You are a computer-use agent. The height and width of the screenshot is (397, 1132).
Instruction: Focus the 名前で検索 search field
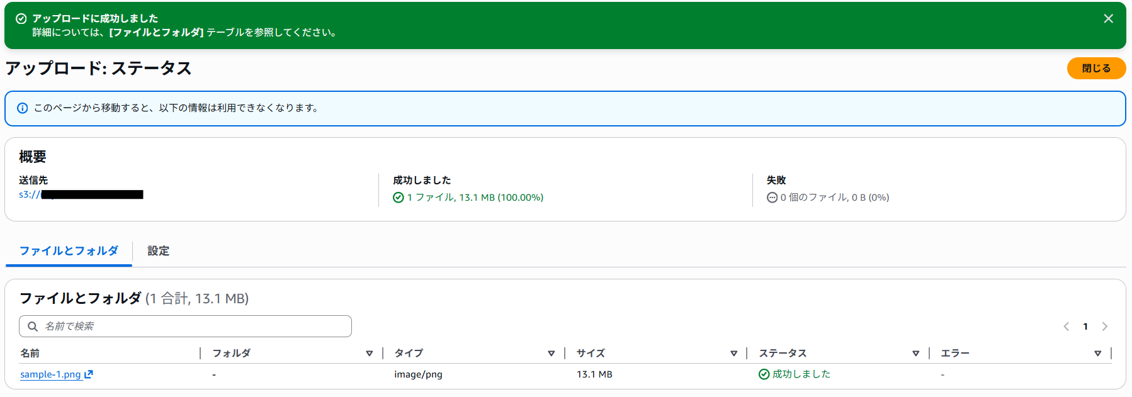(x=185, y=326)
